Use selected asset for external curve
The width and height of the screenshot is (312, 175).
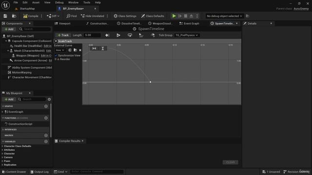pyautogui.click(x=70, y=50)
